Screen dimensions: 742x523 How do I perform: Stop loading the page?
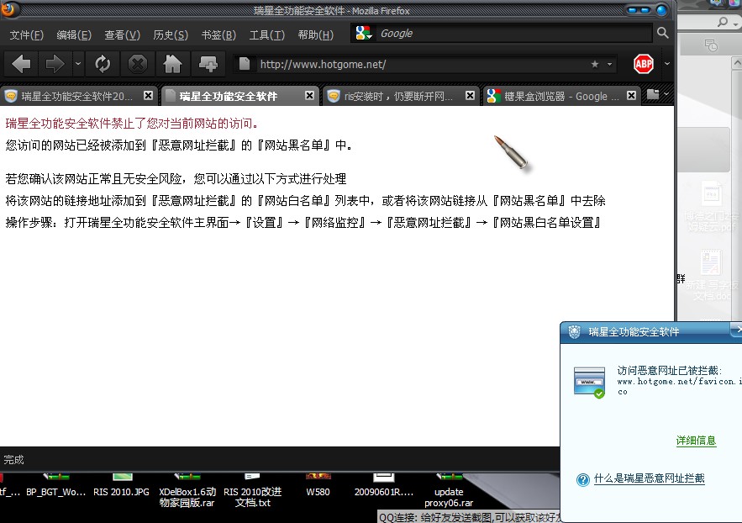click(x=138, y=64)
